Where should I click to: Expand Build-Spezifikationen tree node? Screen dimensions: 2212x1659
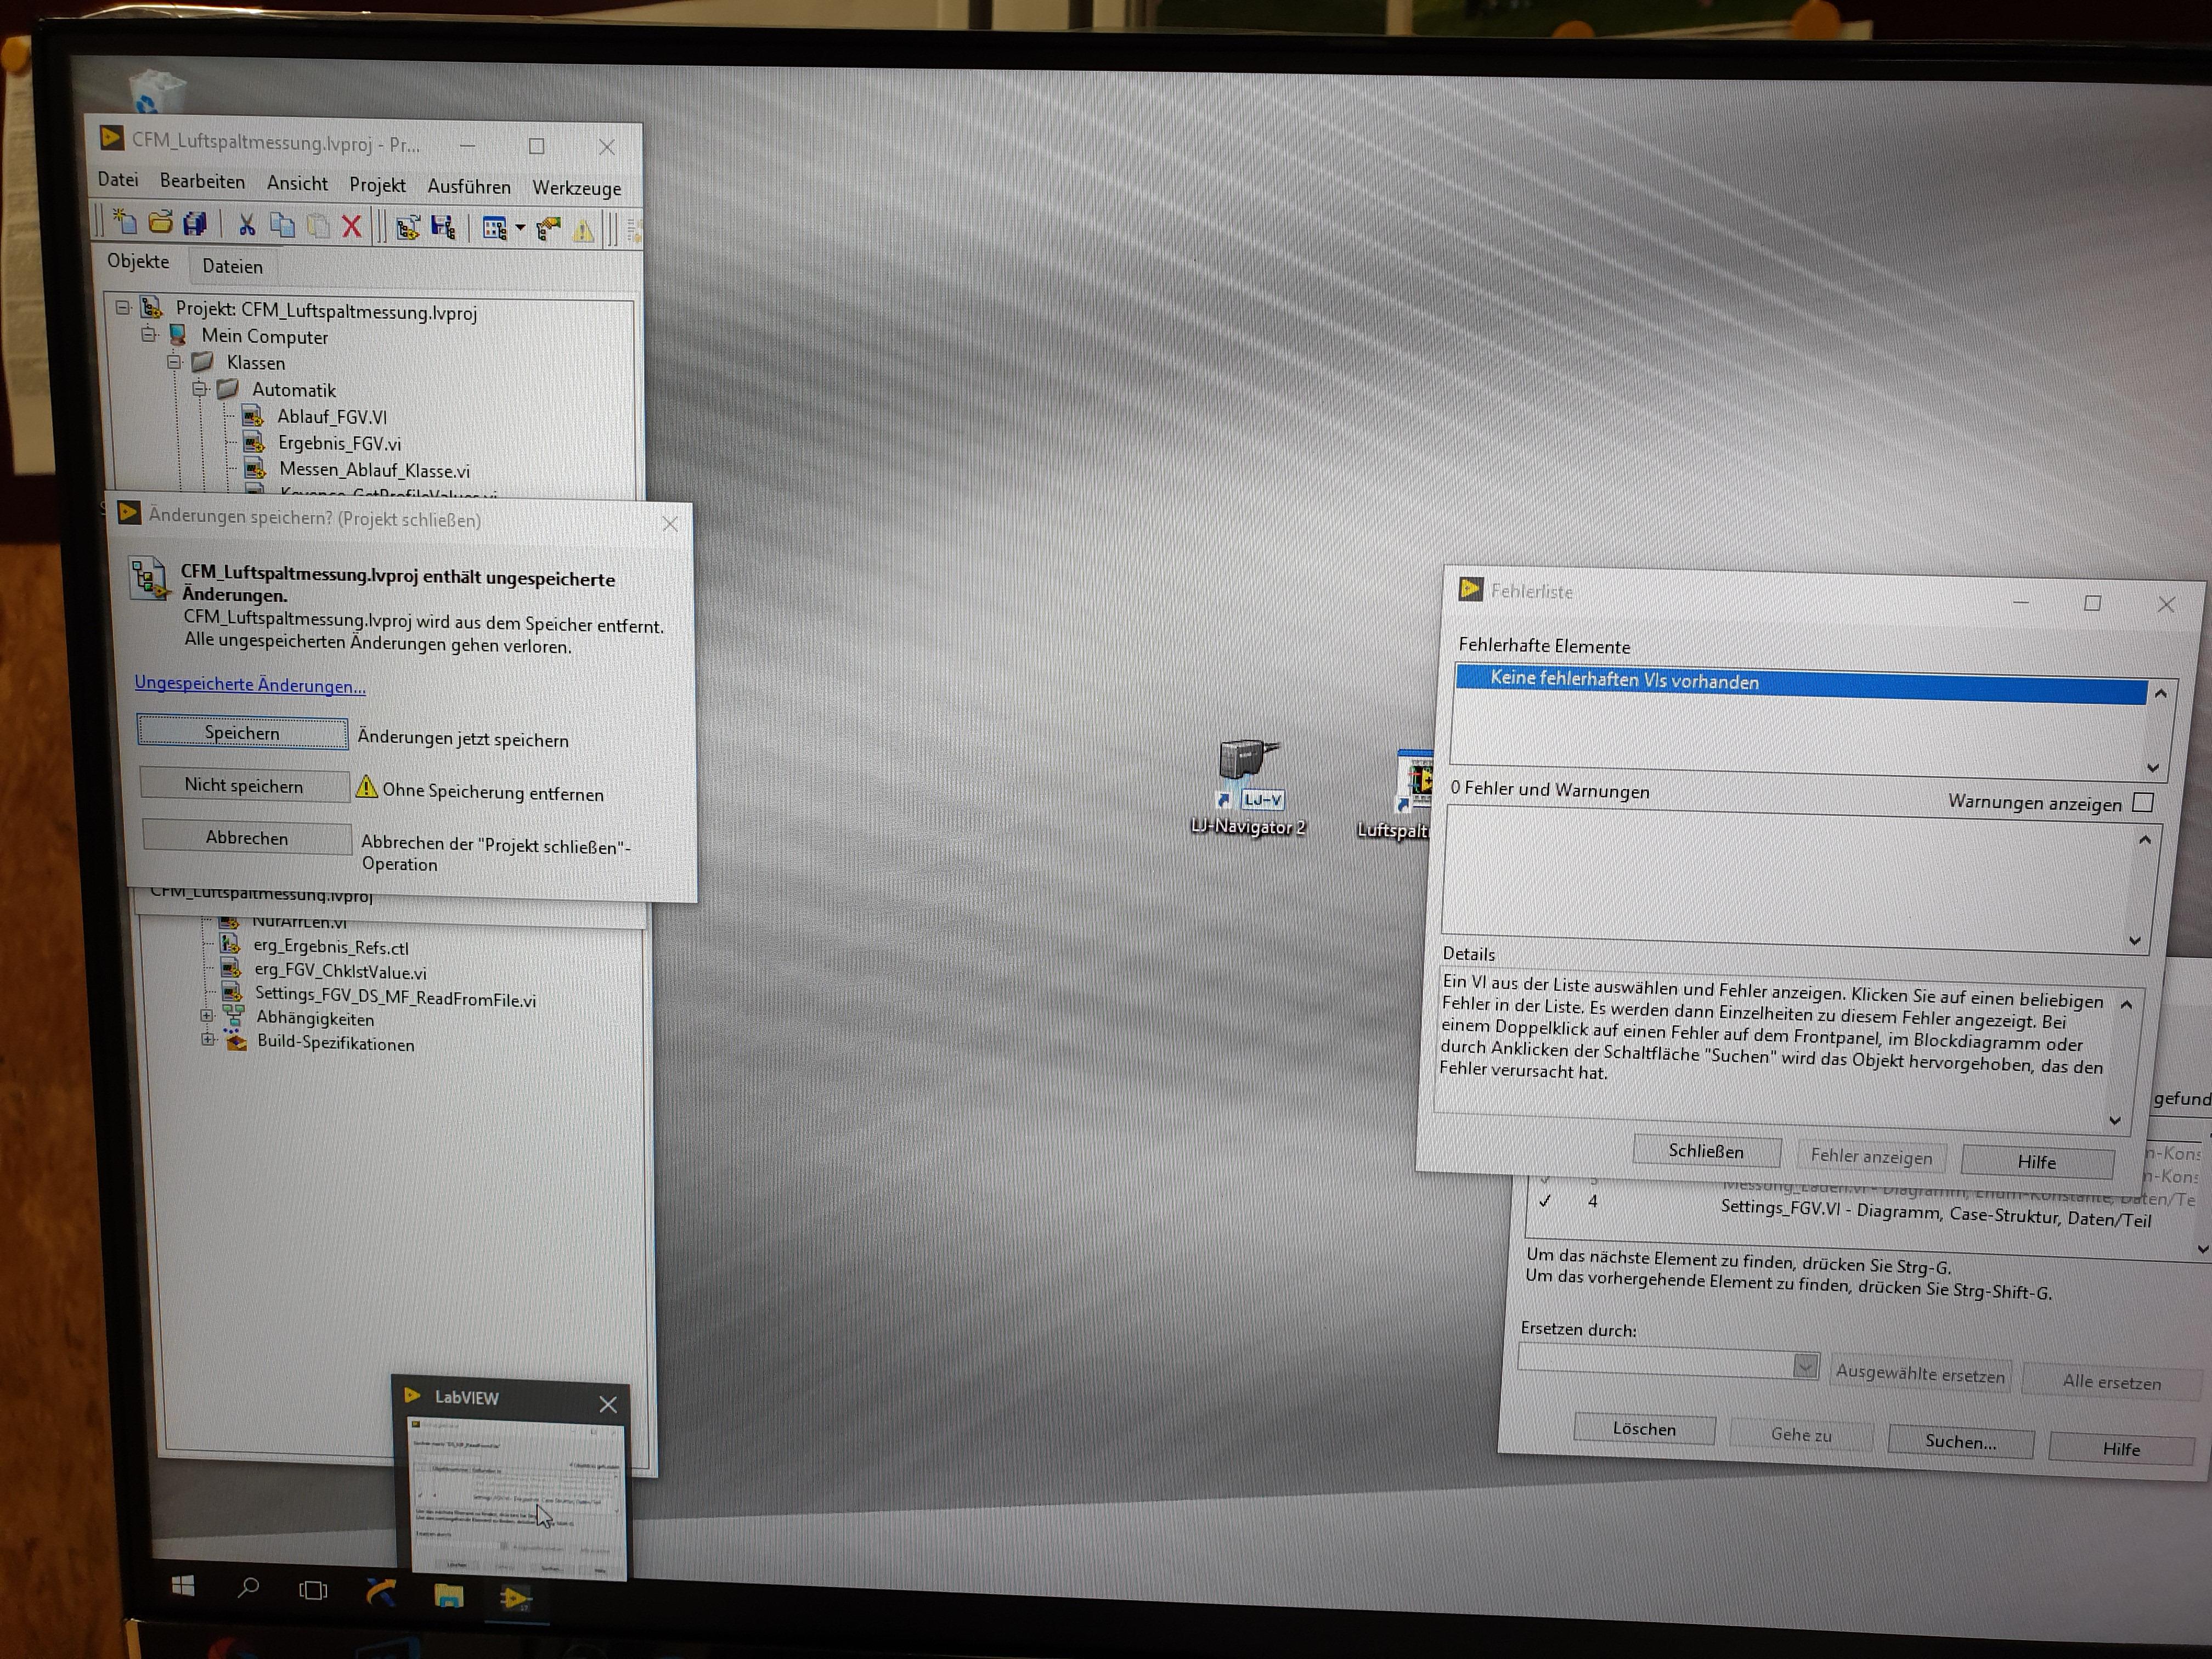208,1040
